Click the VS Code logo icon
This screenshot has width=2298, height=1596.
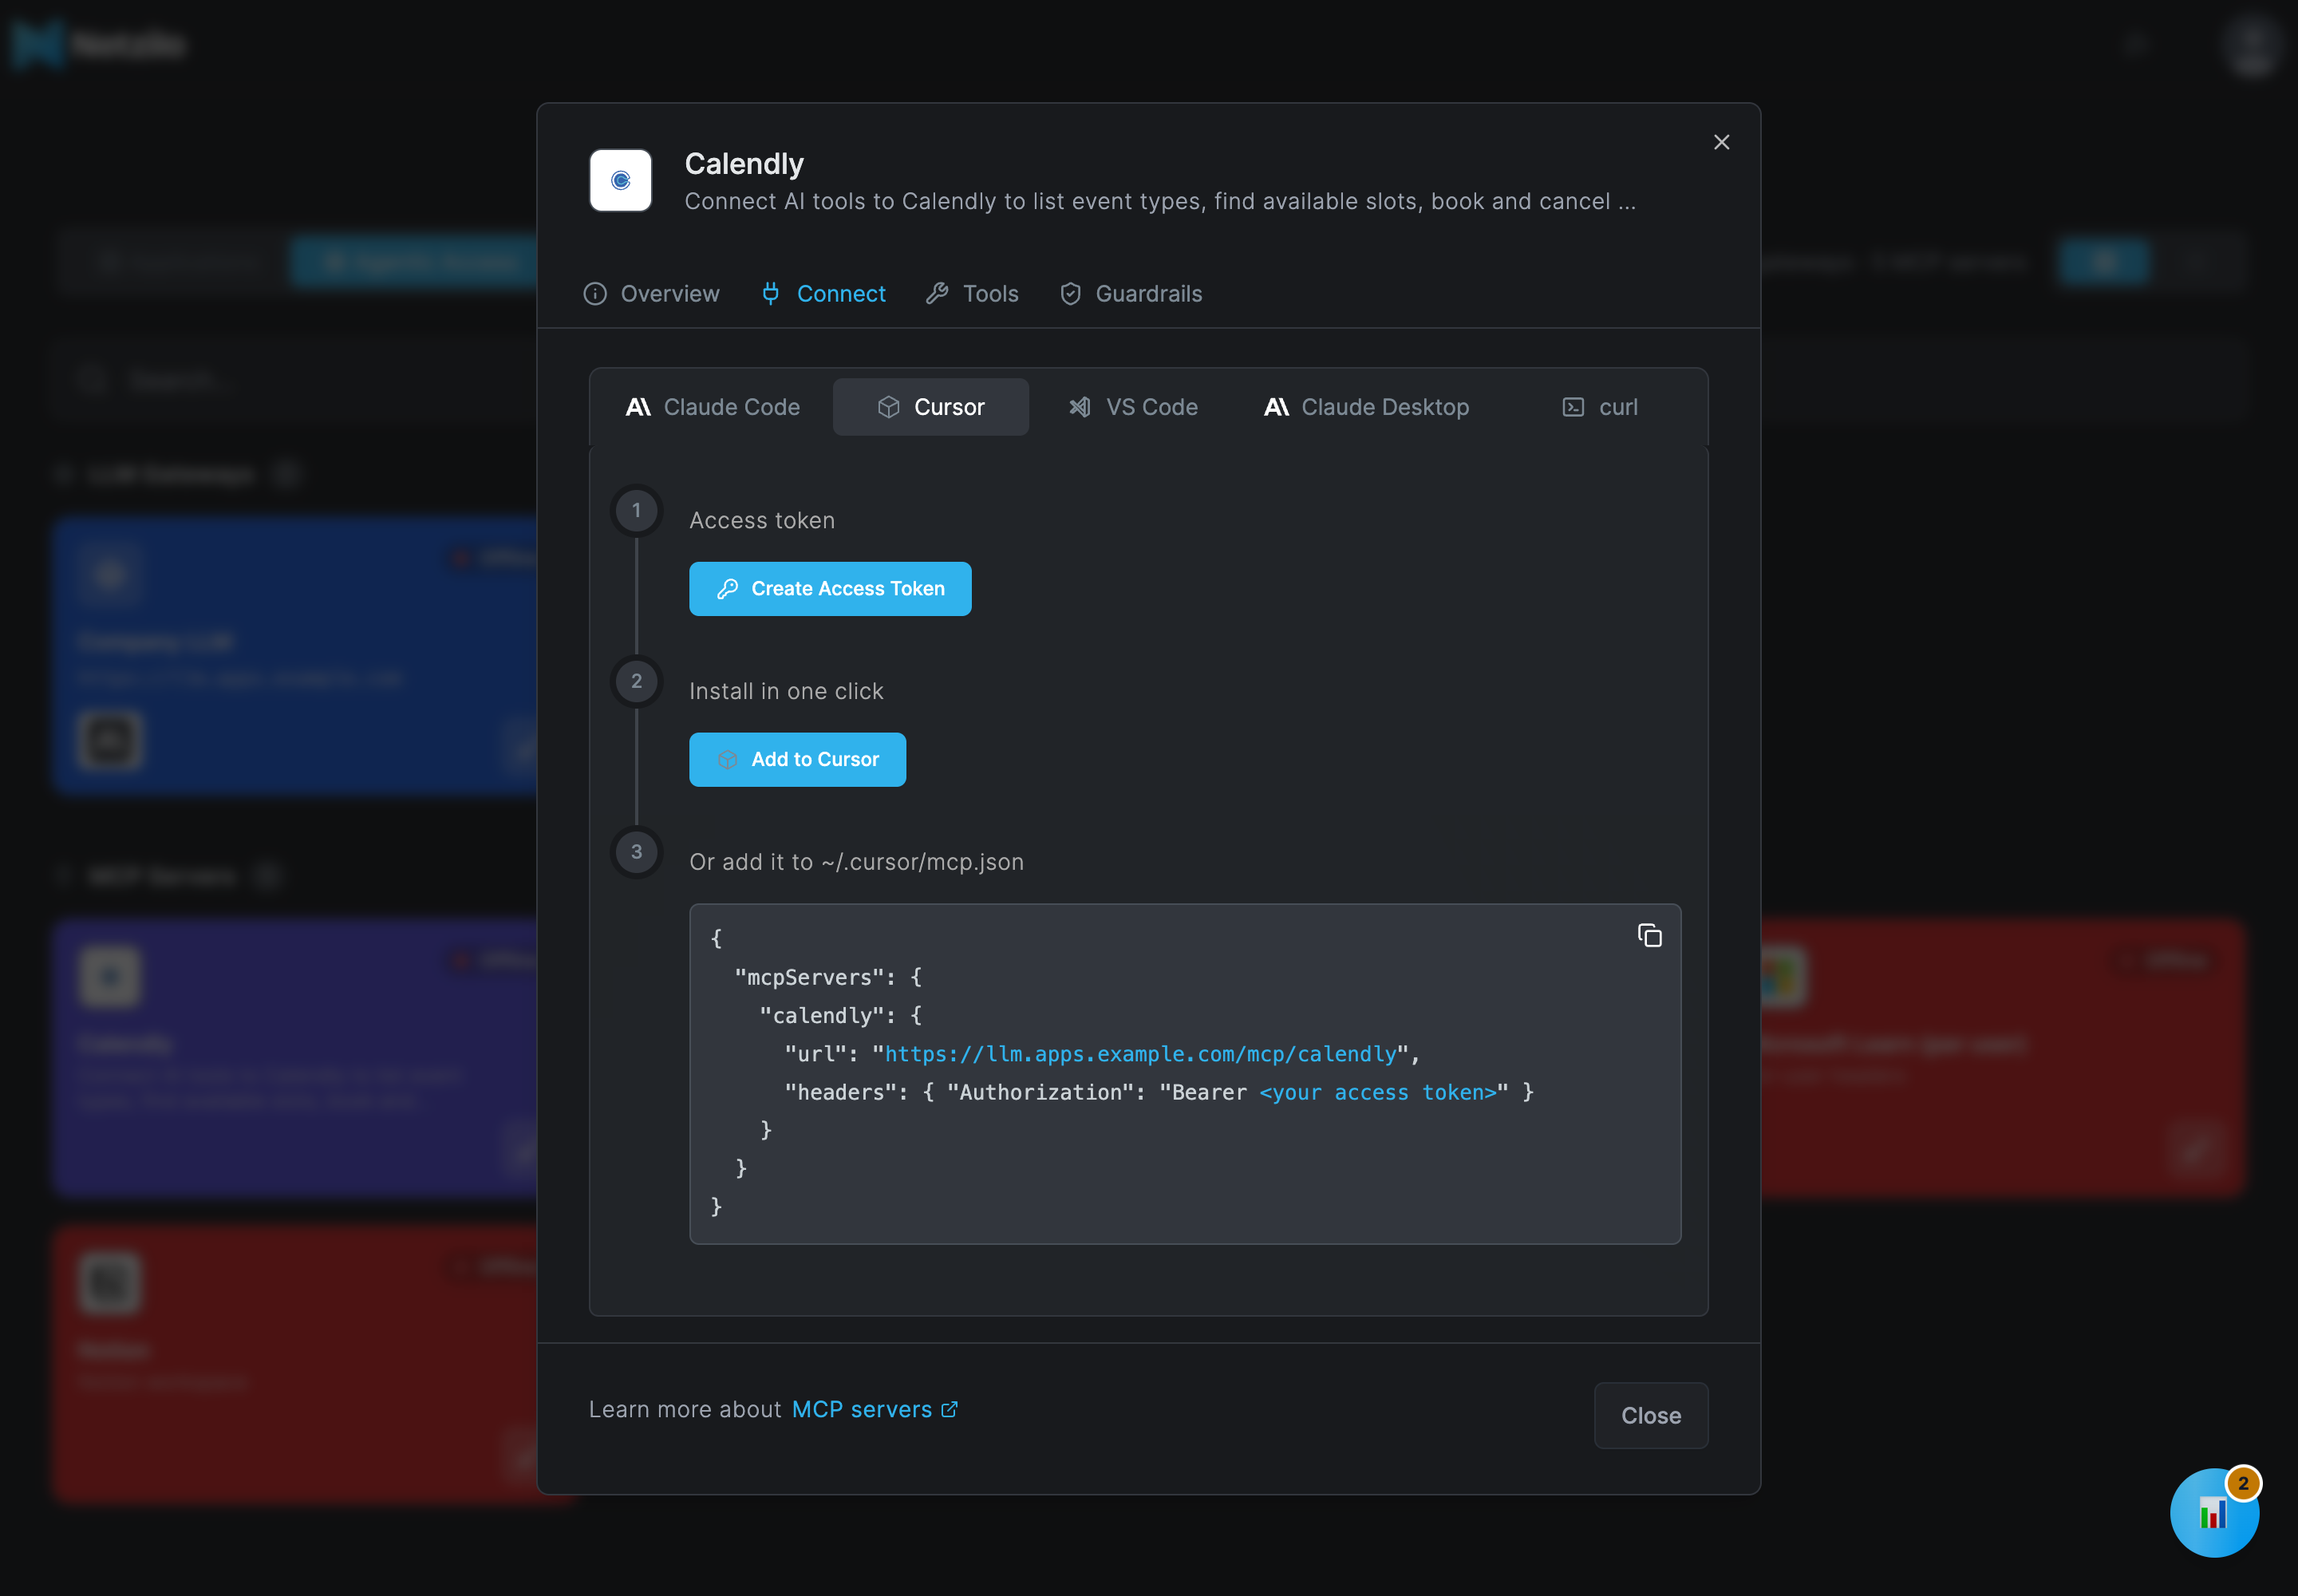[1080, 407]
